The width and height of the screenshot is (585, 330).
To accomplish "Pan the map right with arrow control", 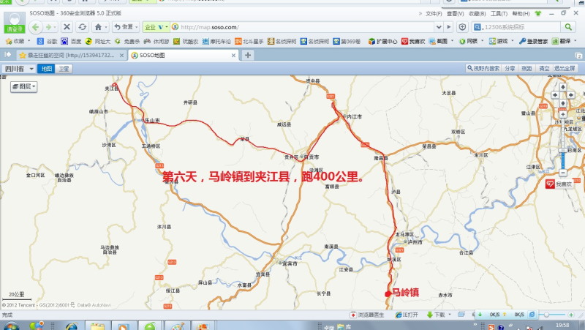I will pos(572,94).
